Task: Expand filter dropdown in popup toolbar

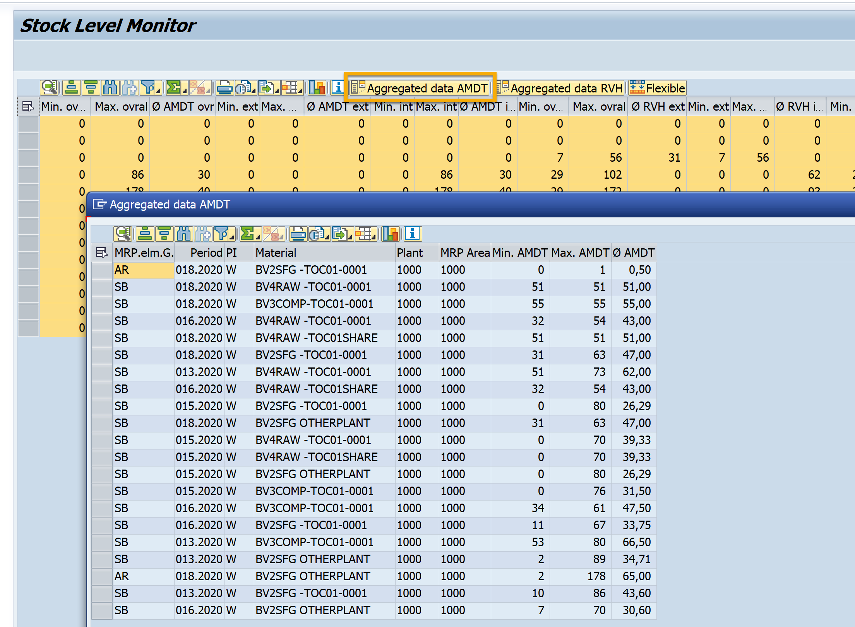Action: (232, 237)
